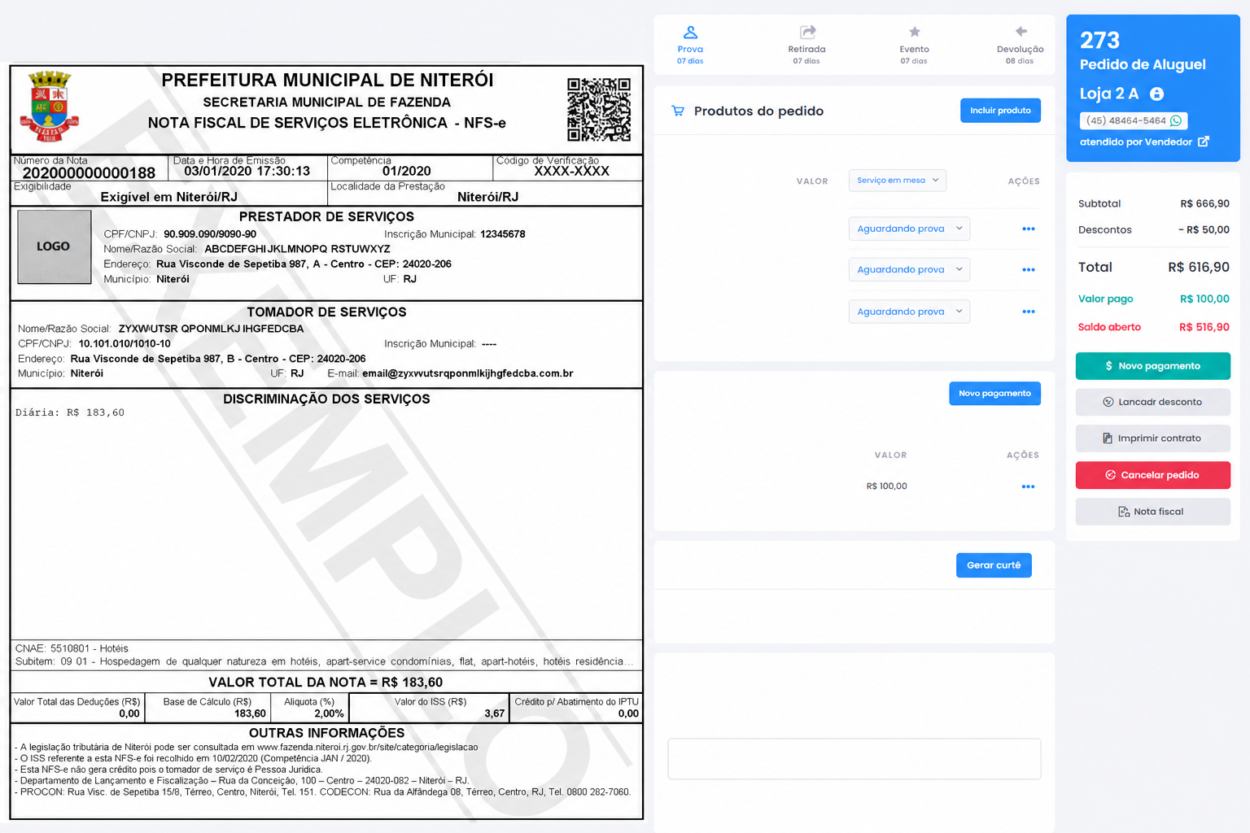Open actions menu for the third Aguardando prova row
1250x833 pixels.
pos(1029,312)
